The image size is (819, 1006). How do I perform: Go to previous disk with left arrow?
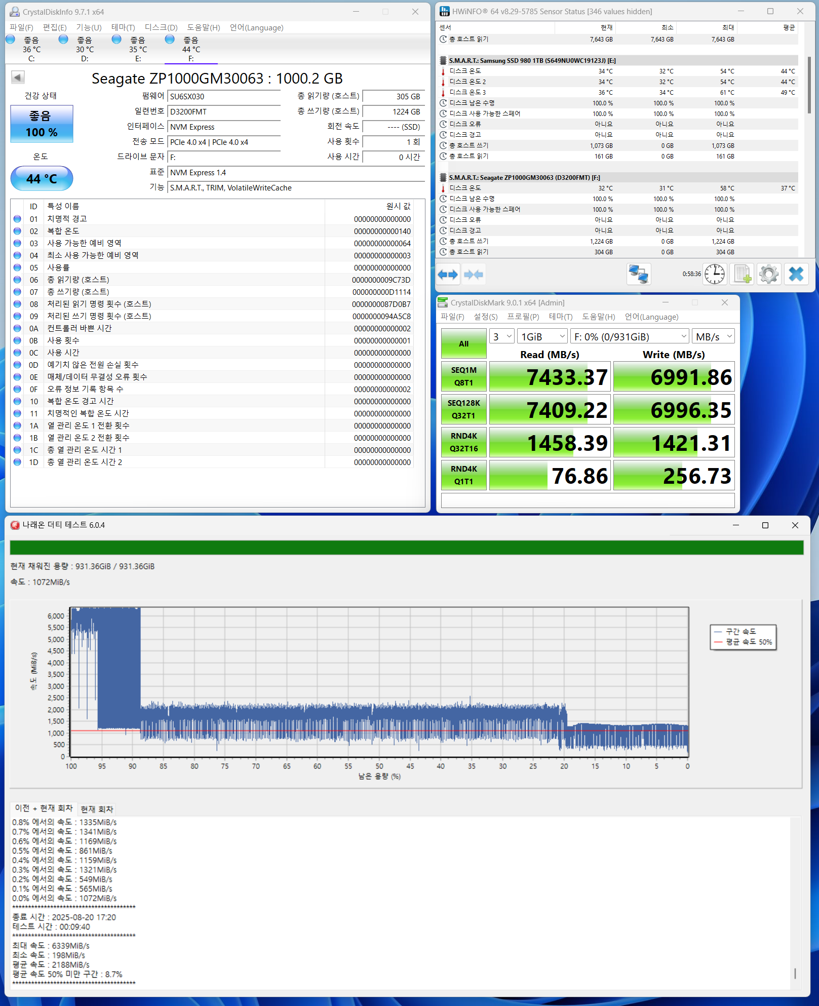tap(18, 78)
